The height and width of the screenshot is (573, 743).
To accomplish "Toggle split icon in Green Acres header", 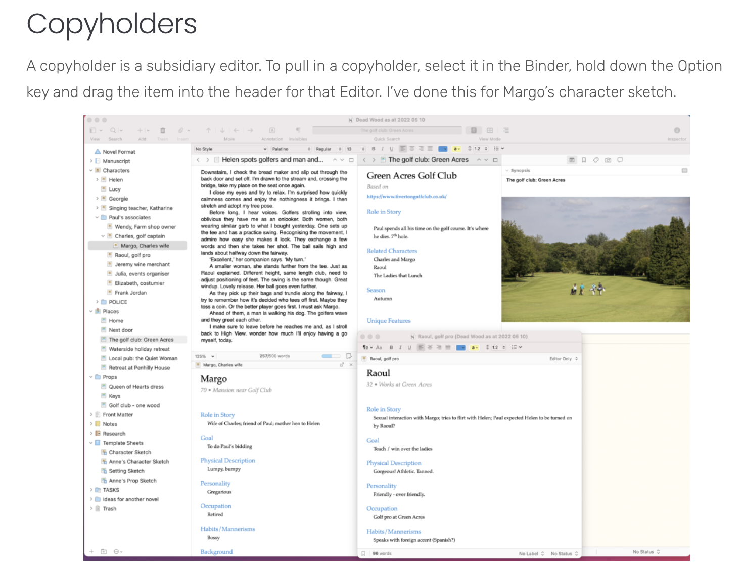I will 495,160.
